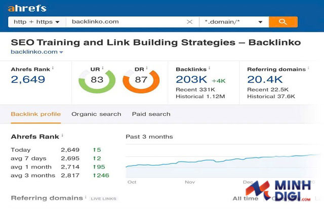Click the Historical 1.12M backlinks text

click(x=200, y=97)
